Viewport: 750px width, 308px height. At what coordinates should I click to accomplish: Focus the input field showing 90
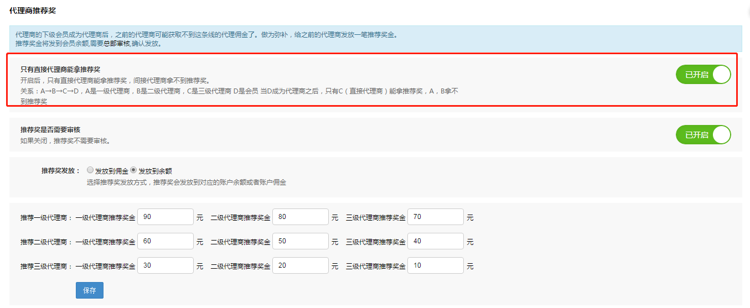(165, 217)
